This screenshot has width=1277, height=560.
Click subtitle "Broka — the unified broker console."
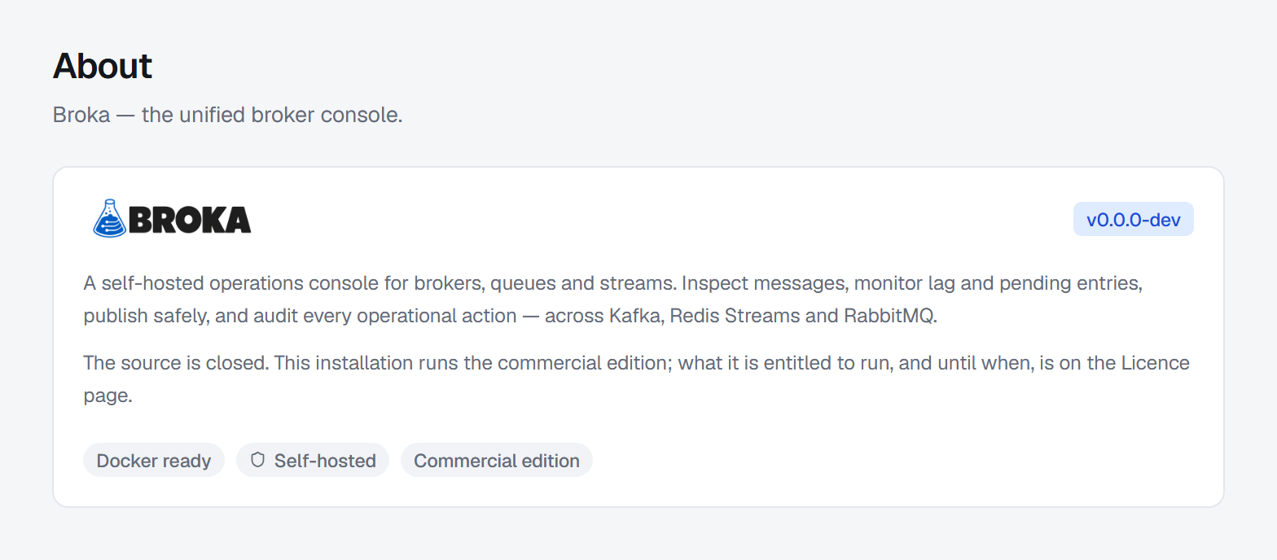(228, 115)
